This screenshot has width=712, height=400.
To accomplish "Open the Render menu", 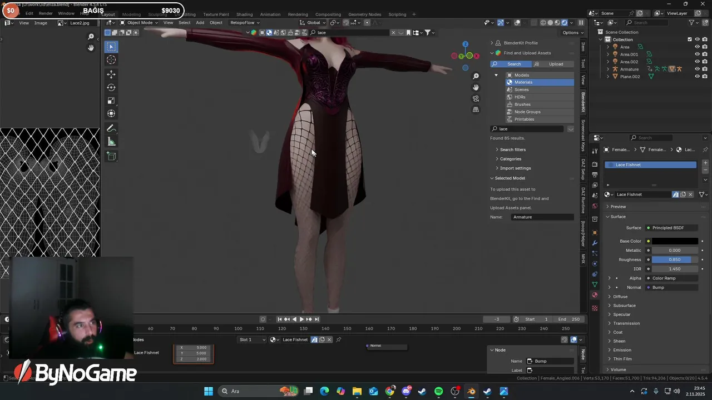I will [46, 13].
